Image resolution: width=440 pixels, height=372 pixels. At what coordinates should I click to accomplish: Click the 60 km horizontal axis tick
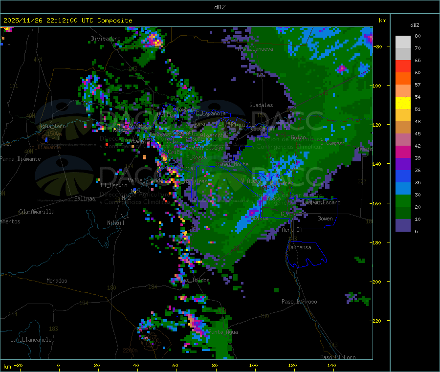(x=175, y=365)
